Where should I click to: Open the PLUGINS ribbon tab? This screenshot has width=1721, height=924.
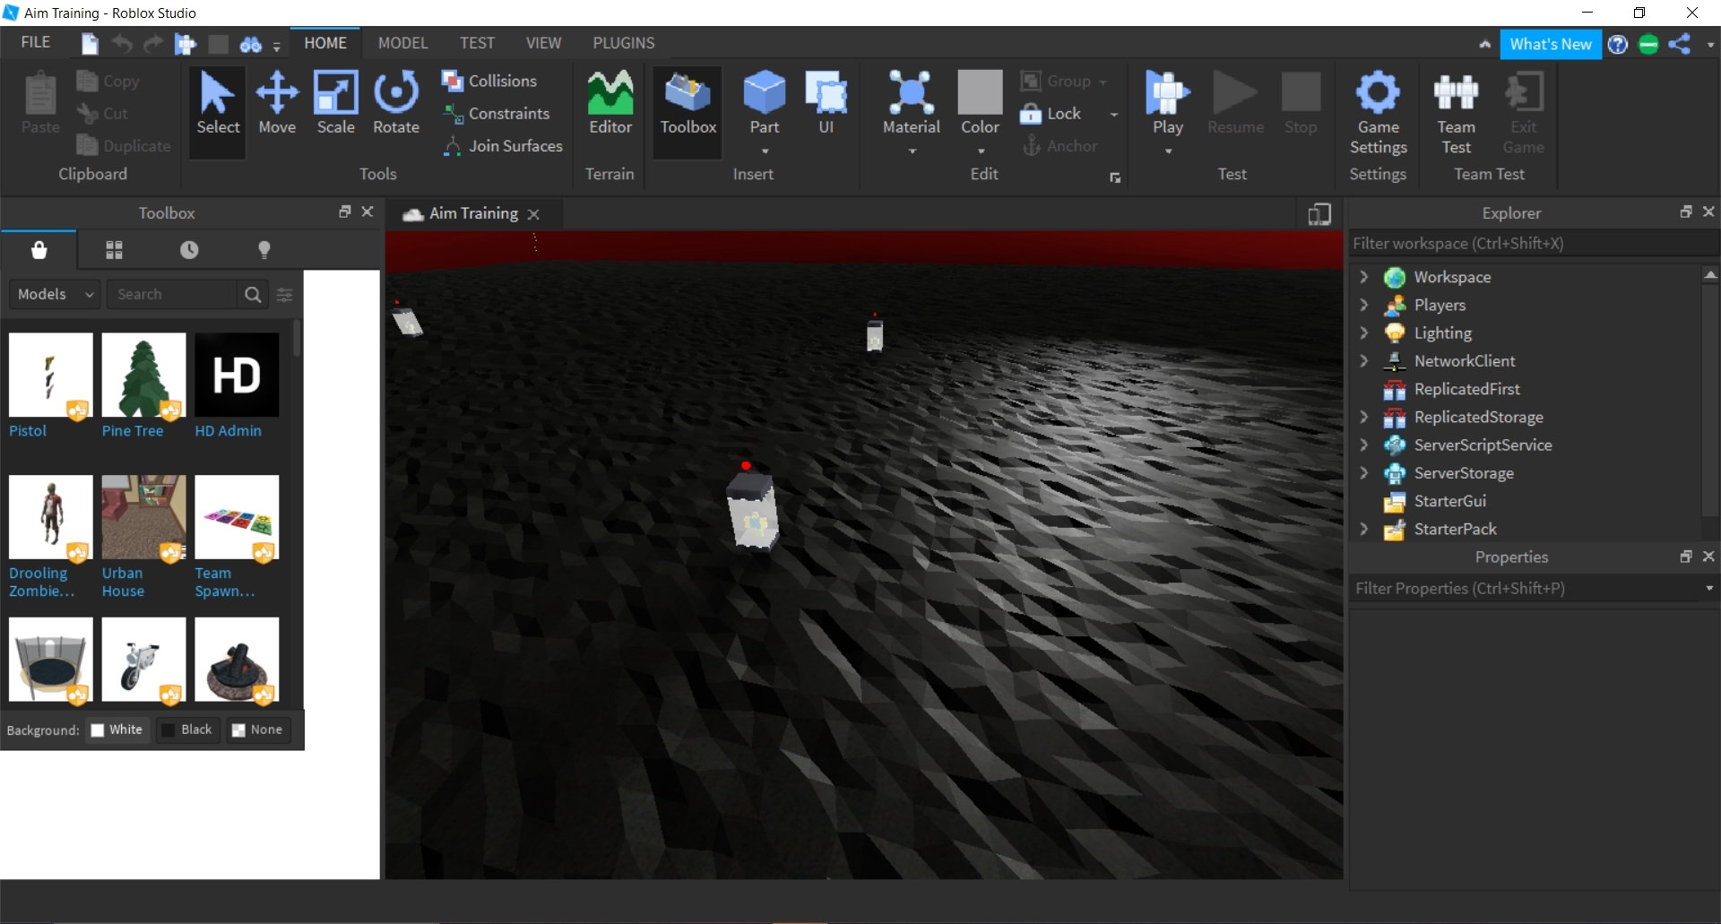pos(623,43)
